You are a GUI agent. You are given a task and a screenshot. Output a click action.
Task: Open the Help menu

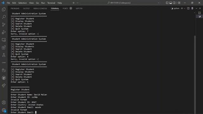click(x=60, y=3)
